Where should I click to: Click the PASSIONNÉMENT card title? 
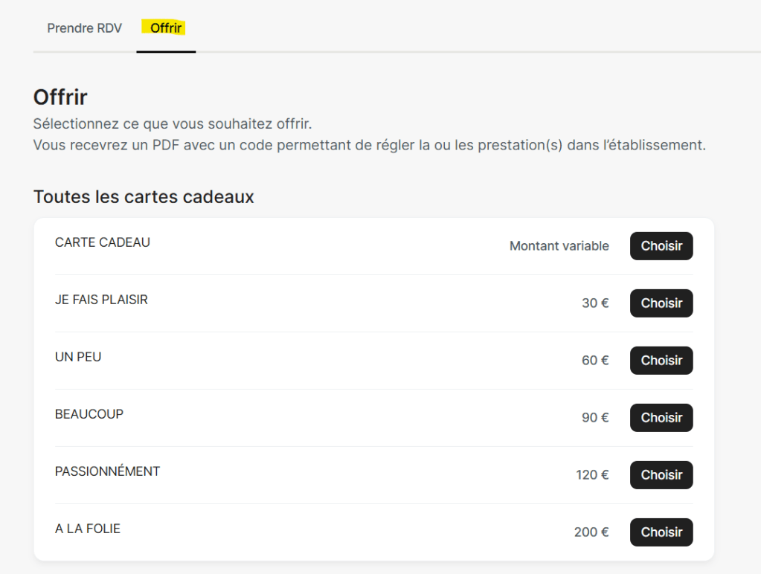107,471
